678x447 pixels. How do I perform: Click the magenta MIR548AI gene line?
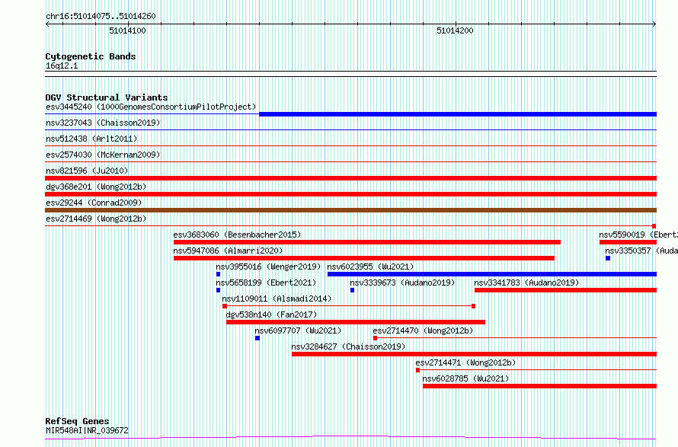350,437
